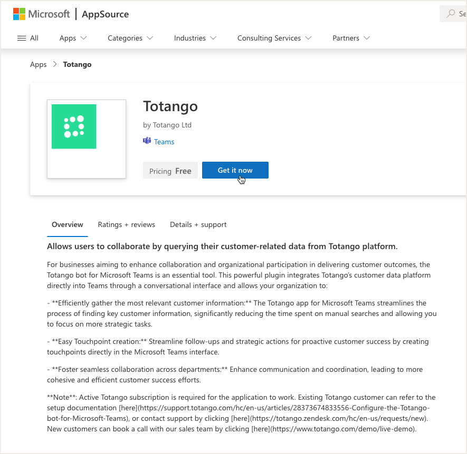
Task: Click the search magnifier icon
Action: 451,14
